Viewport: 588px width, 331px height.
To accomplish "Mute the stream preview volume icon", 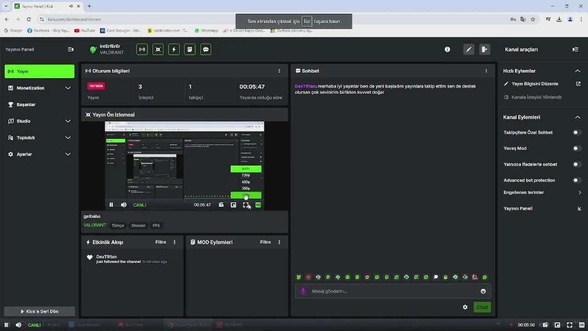I will 124,205.
